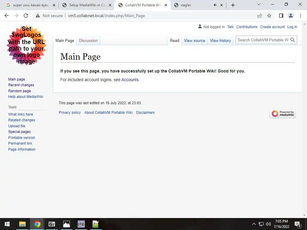Close the super uwu kawaii eyes tab

[x=54, y=5]
